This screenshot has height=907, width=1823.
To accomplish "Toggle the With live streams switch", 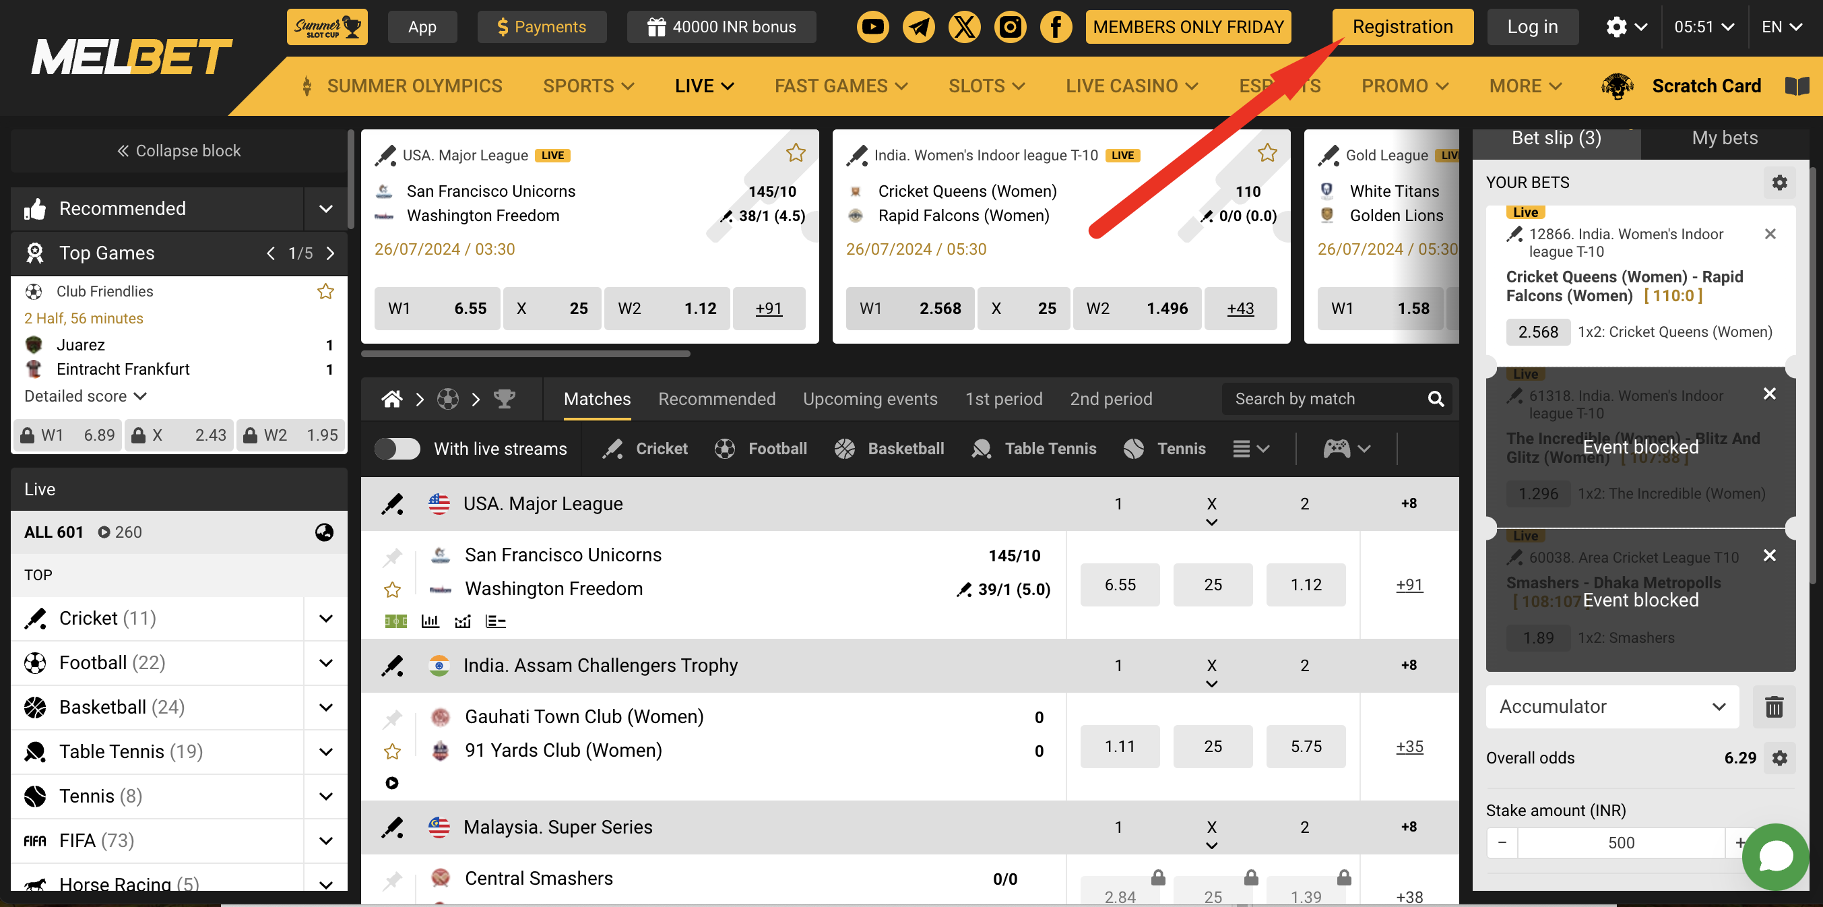I will pyautogui.click(x=397, y=449).
